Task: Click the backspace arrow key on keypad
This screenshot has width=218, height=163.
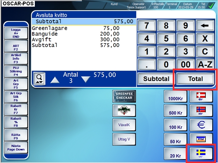Action: tap(205, 26)
